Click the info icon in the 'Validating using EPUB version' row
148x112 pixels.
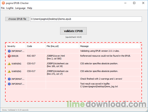[9, 51]
